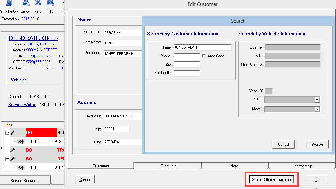Viewport: 336px width, 189px height.
Task: Open the Vehicles link
Action: (x=19, y=80)
